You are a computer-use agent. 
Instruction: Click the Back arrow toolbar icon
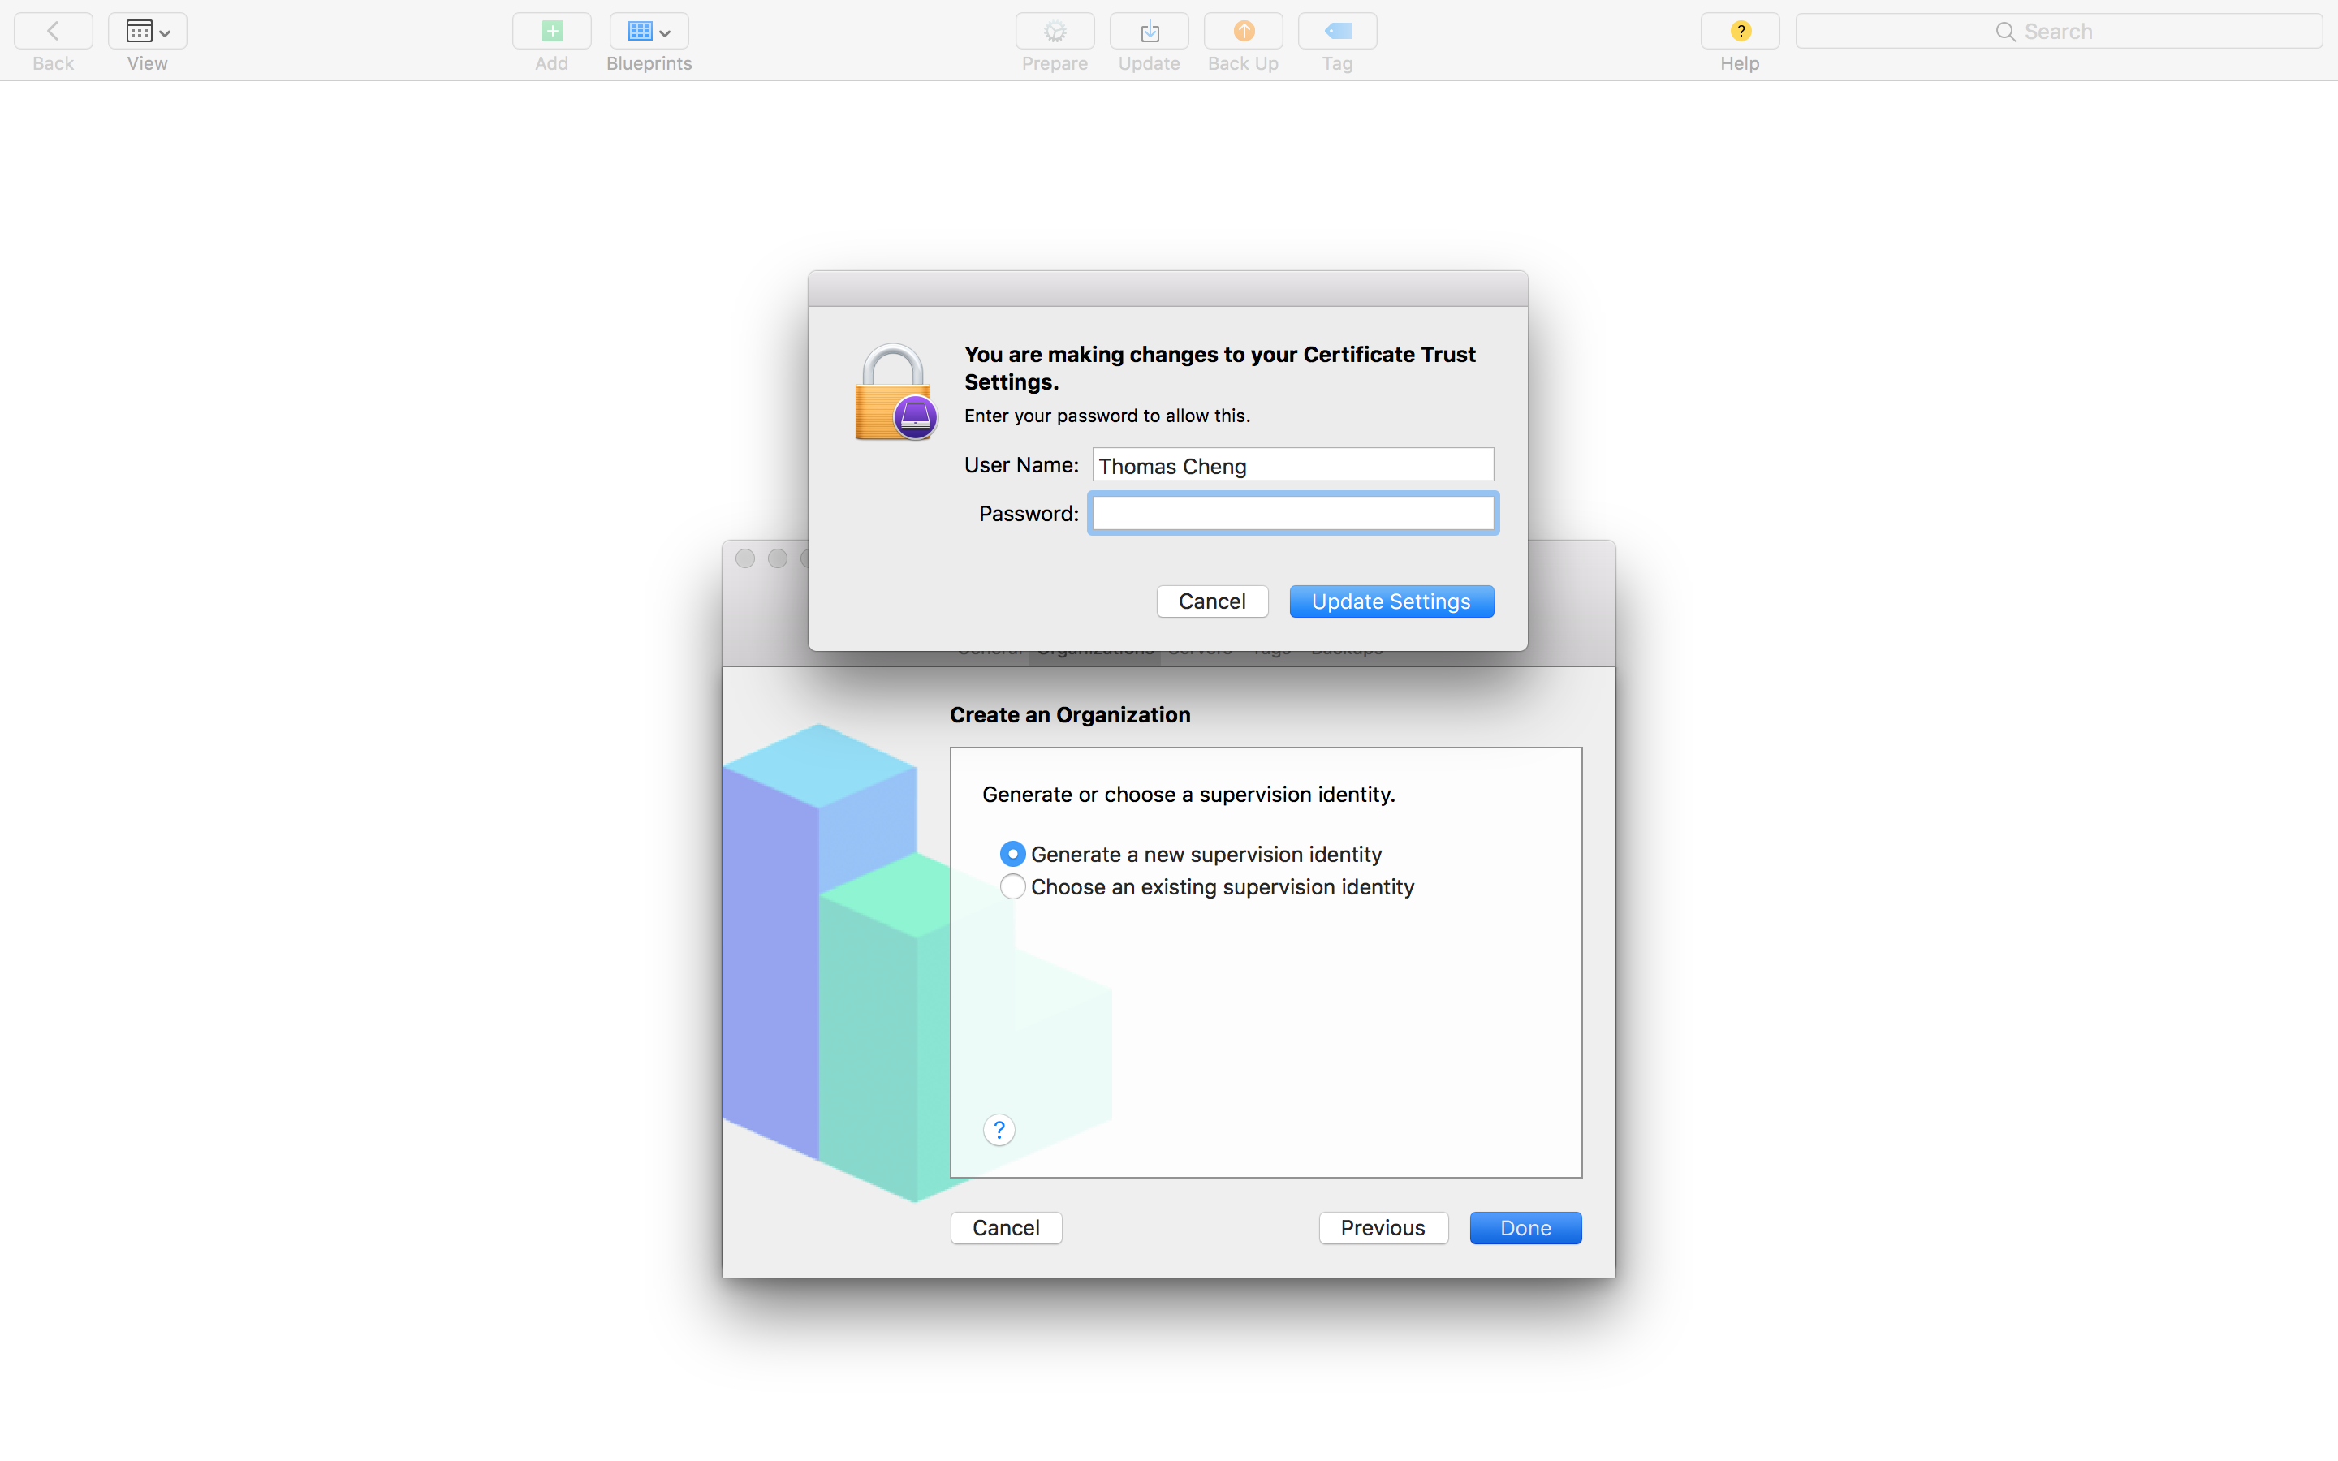point(53,31)
